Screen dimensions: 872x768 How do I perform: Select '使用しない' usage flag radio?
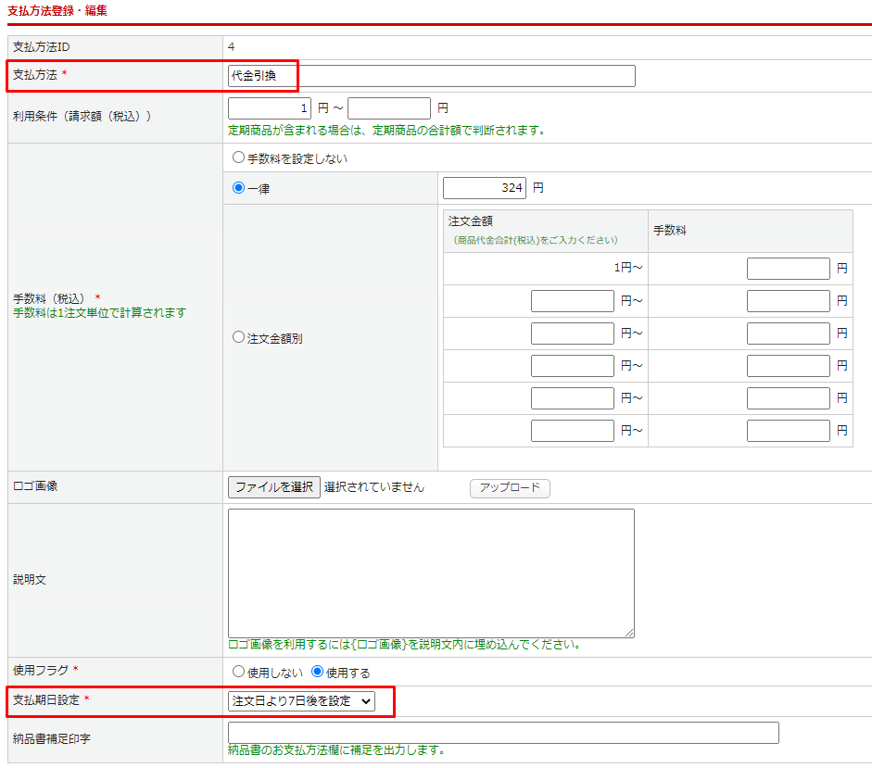click(x=238, y=672)
